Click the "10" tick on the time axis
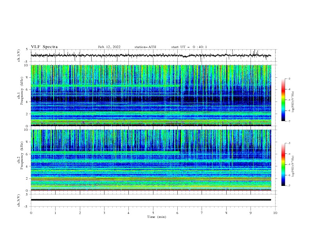This screenshot has width=310, height=239. click(275, 213)
